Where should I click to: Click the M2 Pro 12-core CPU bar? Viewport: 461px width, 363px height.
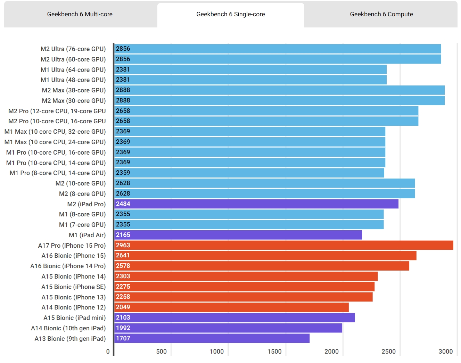[x=266, y=111]
